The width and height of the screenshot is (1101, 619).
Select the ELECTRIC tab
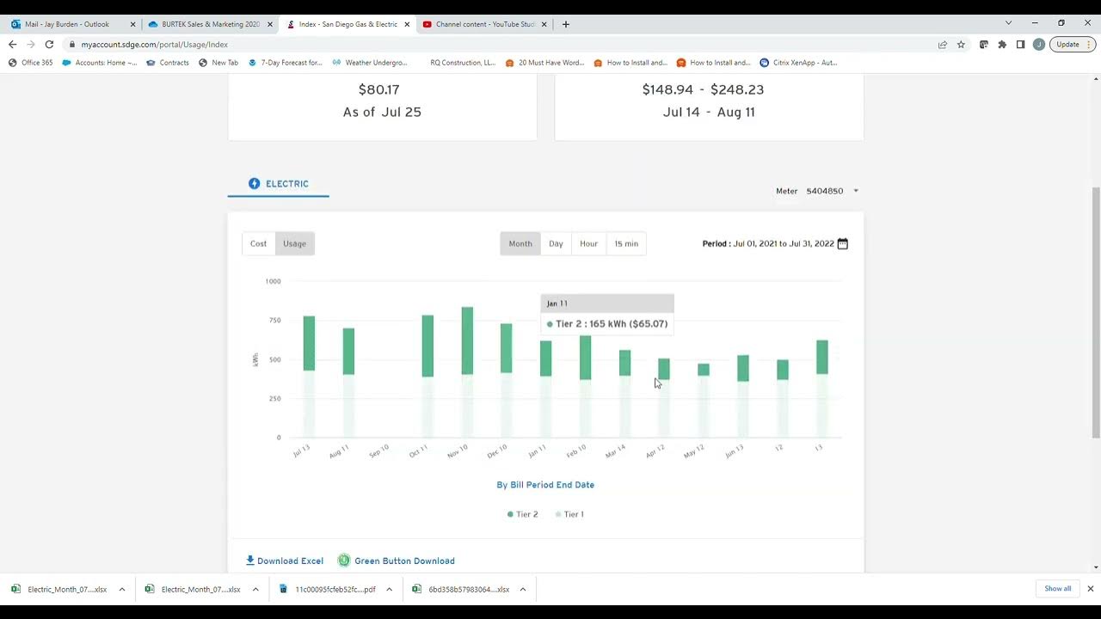point(278,184)
